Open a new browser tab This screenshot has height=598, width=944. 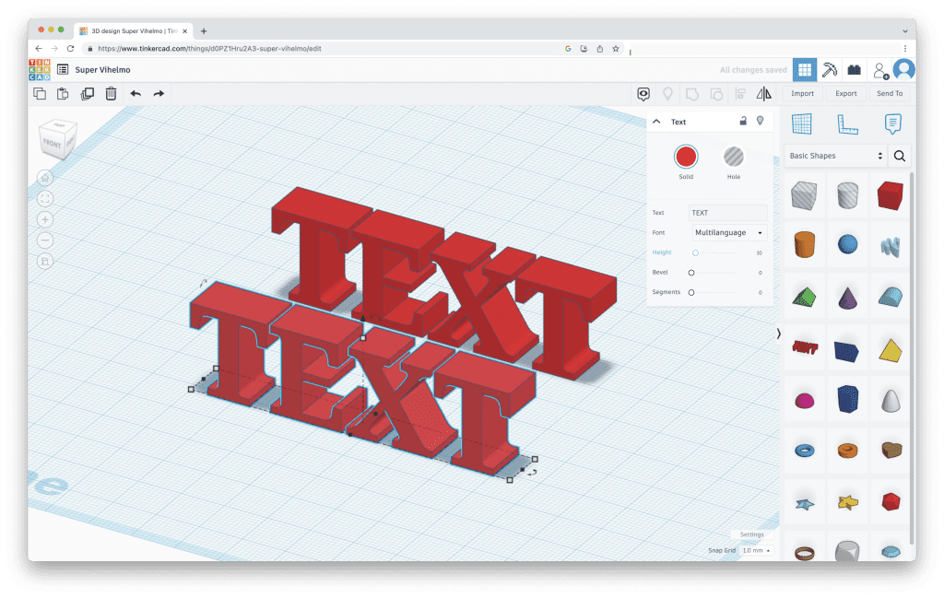pyautogui.click(x=204, y=30)
